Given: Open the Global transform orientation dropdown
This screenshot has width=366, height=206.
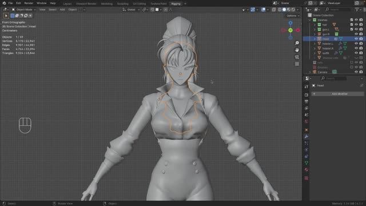Looking at the screenshot, I should [131, 10].
